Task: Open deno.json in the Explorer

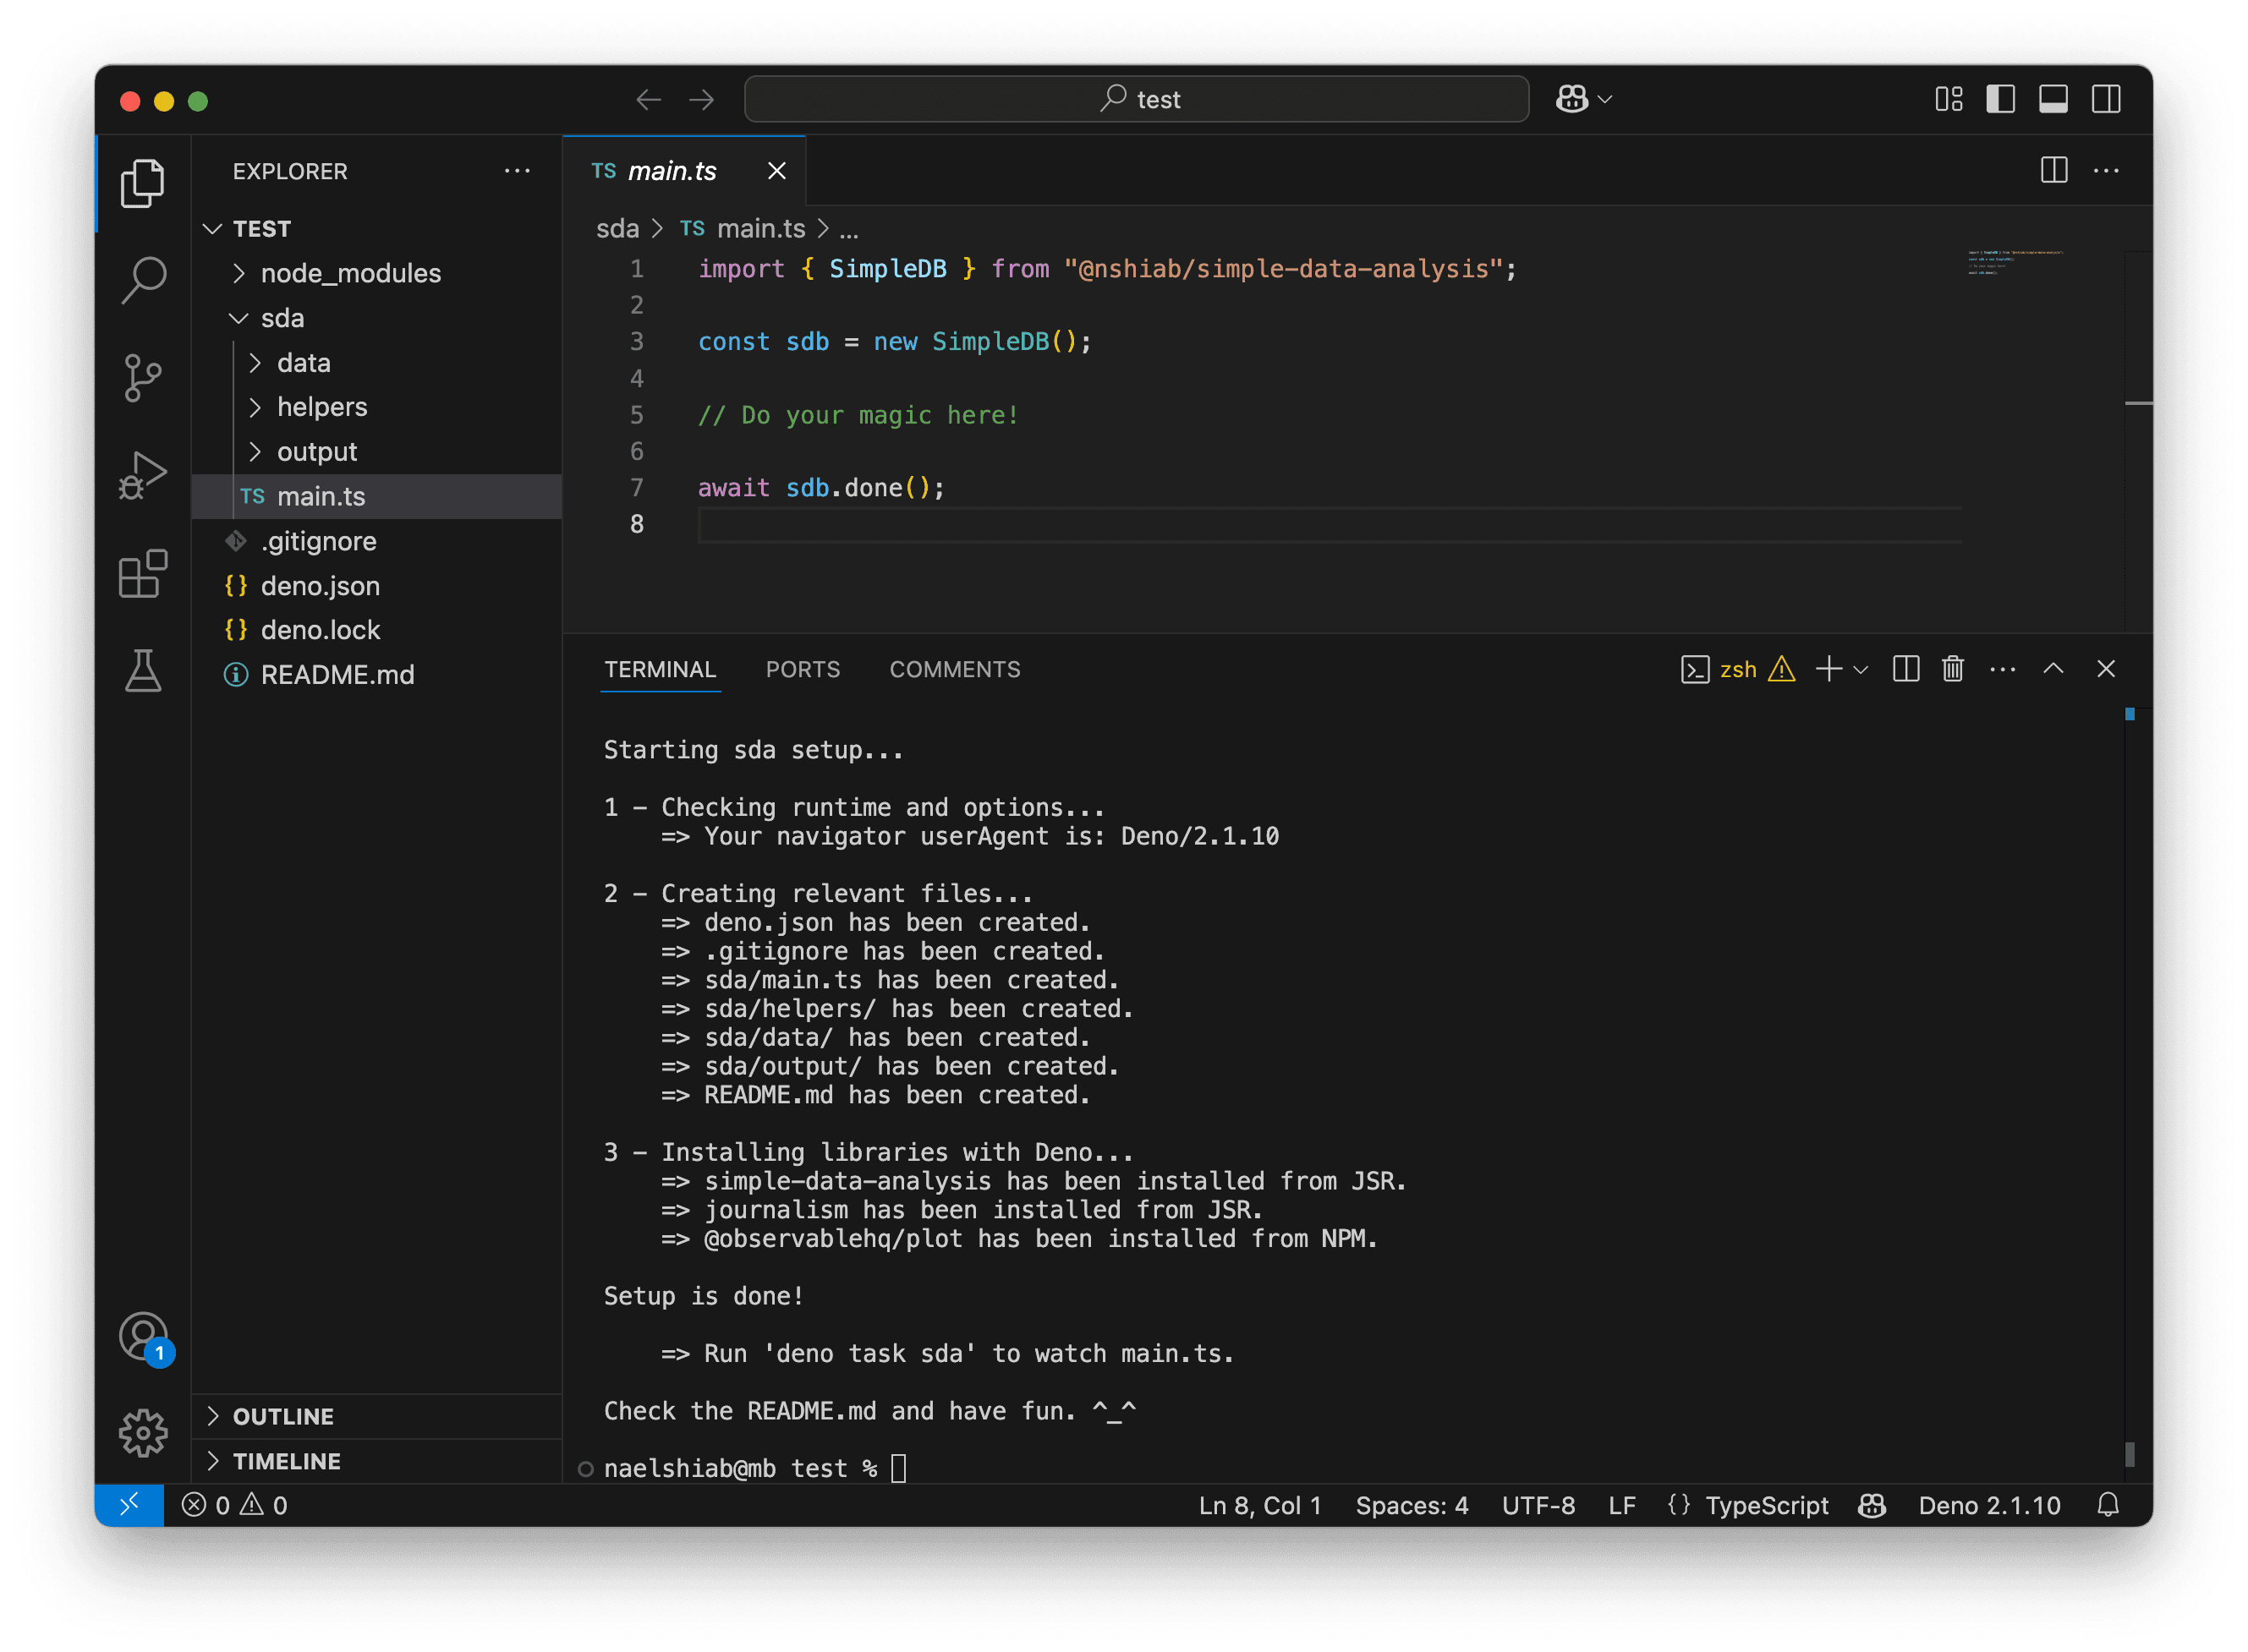Action: click(x=376, y=586)
